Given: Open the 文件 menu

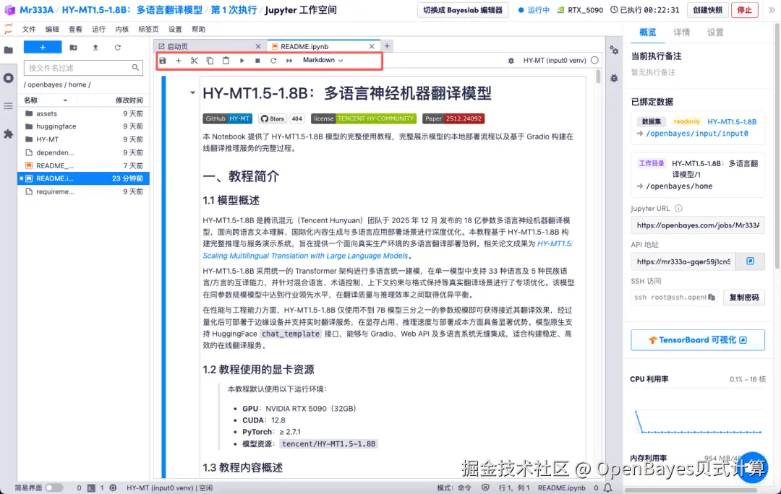Looking at the screenshot, I should 29,30.
